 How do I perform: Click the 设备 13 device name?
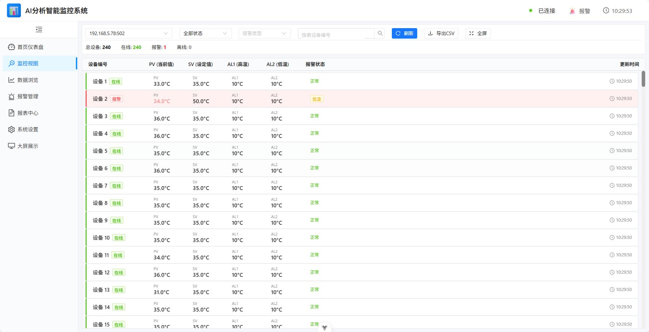coord(101,290)
